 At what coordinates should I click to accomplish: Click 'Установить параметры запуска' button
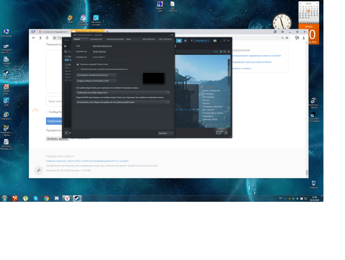click(x=96, y=75)
